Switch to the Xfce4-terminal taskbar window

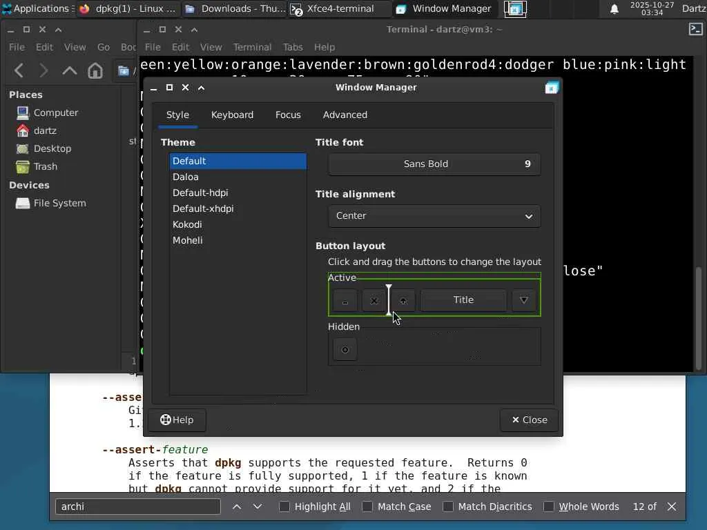(x=340, y=8)
